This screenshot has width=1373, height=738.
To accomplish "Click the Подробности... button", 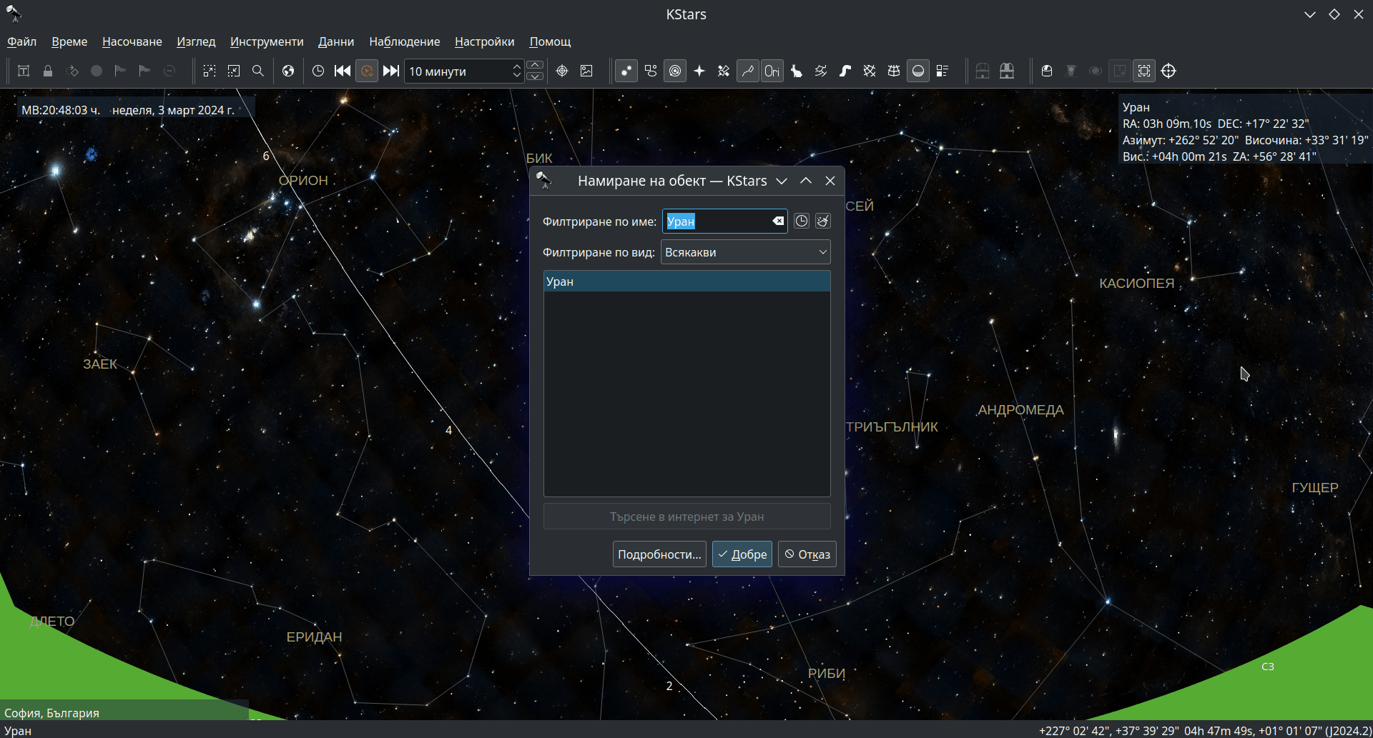I will tap(659, 554).
